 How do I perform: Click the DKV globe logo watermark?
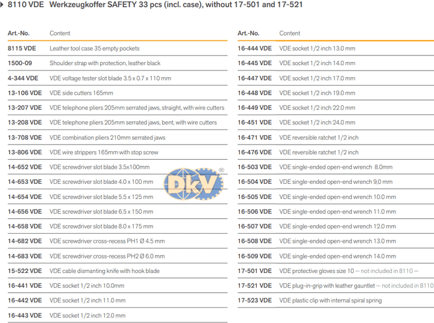click(193, 184)
